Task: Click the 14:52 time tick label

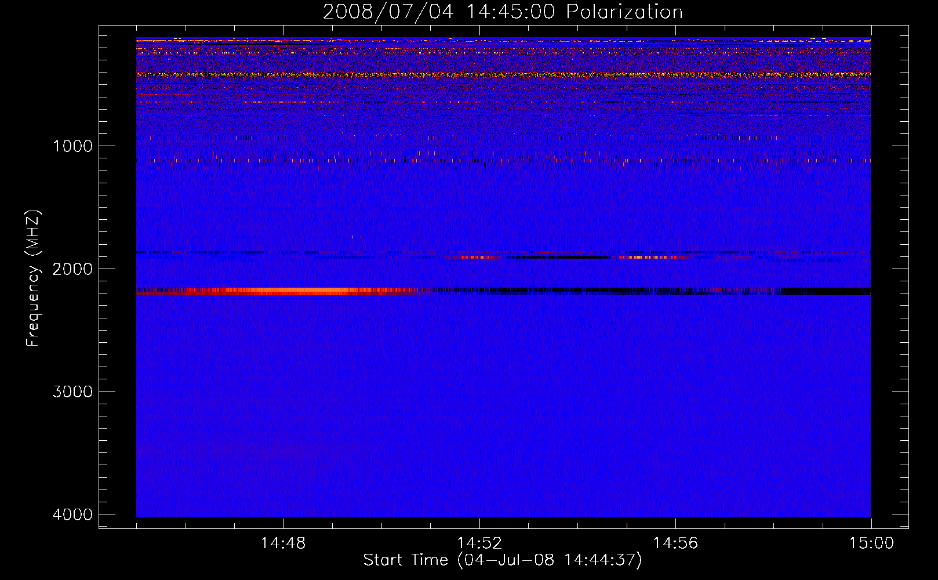Action: coord(479,543)
